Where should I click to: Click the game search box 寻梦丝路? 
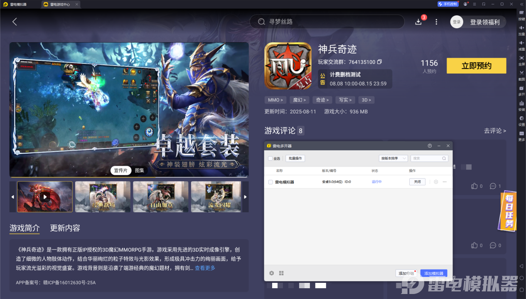pyautogui.click(x=327, y=22)
